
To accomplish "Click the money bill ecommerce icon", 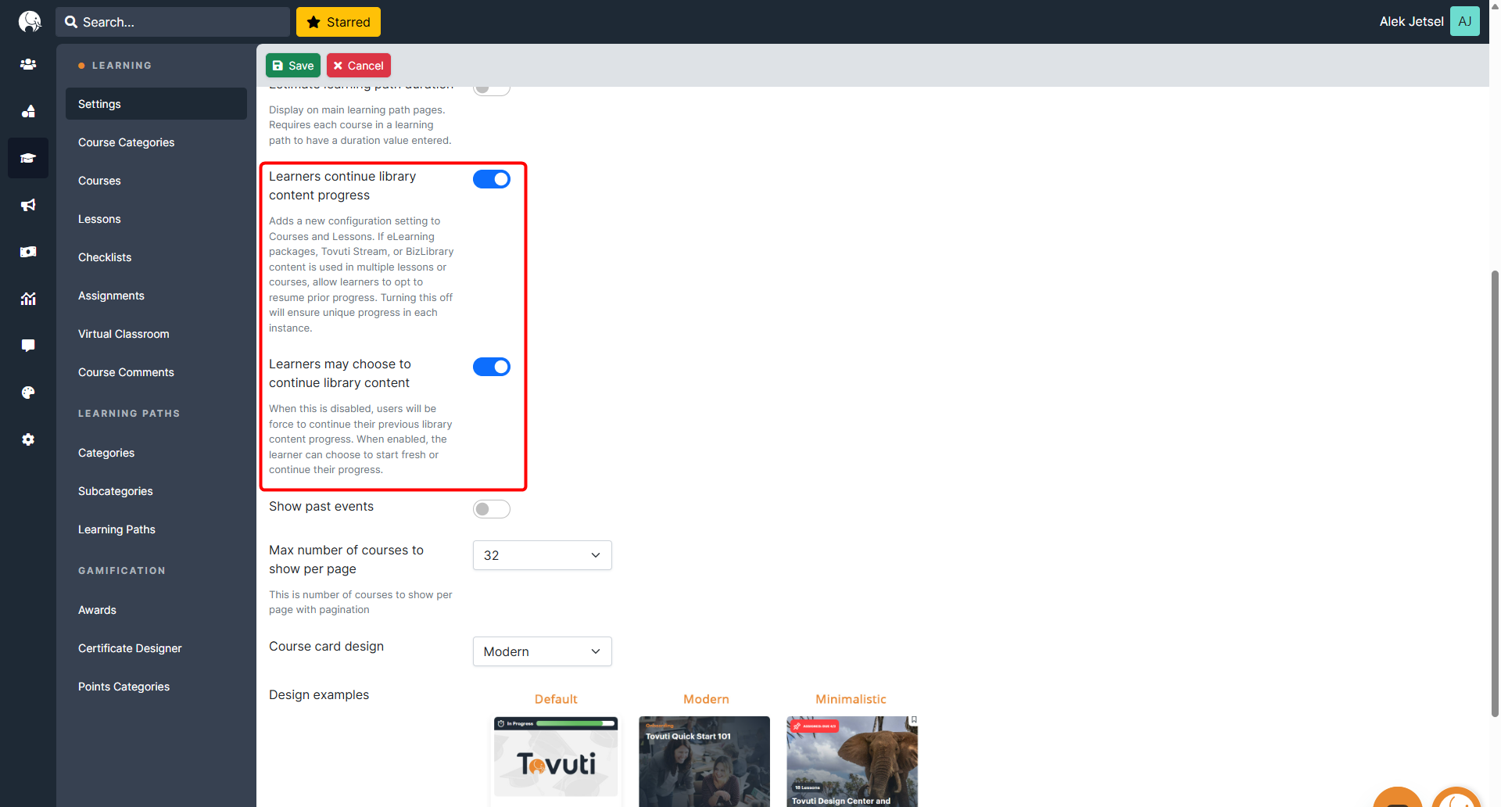I will (28, 252).
